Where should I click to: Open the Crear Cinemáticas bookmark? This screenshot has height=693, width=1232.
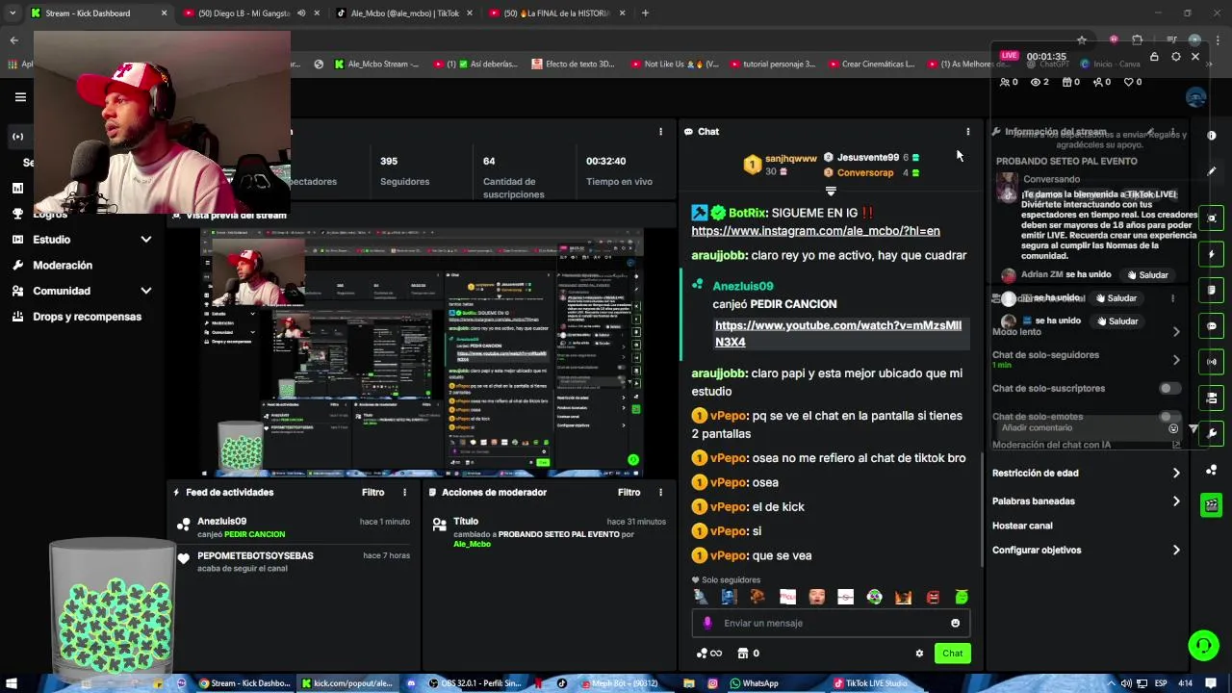coord(872,64)
